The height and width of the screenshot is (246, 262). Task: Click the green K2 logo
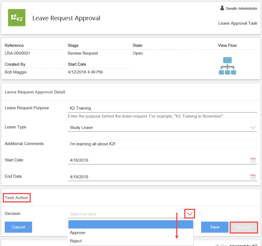tap(16, 18)
